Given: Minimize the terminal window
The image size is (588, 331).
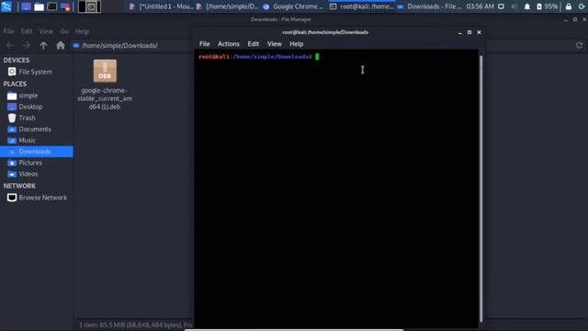Looking at the screenshot, I should point(459,33).
